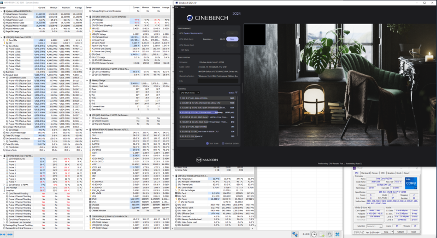Click the Validate button in CPU-Z
Image resolution: width=437 pixels, height=238 pixels.
coord(400,232)
